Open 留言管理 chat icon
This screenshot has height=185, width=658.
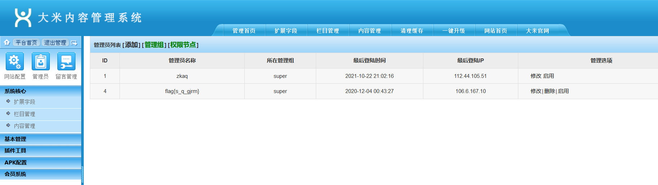click(66, 61)
